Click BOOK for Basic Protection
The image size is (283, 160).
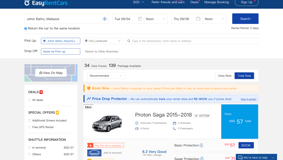pos(246,145)
